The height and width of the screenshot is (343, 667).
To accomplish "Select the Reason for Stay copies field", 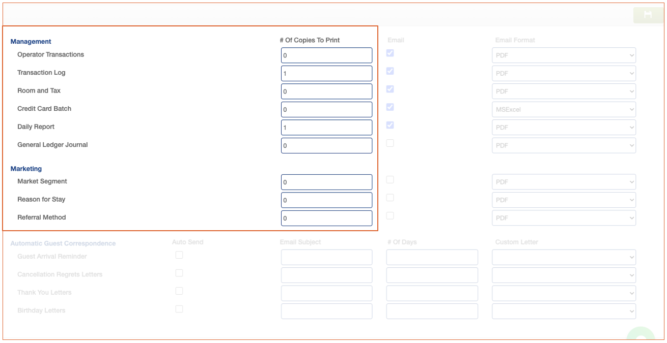I will click(326, 200).
